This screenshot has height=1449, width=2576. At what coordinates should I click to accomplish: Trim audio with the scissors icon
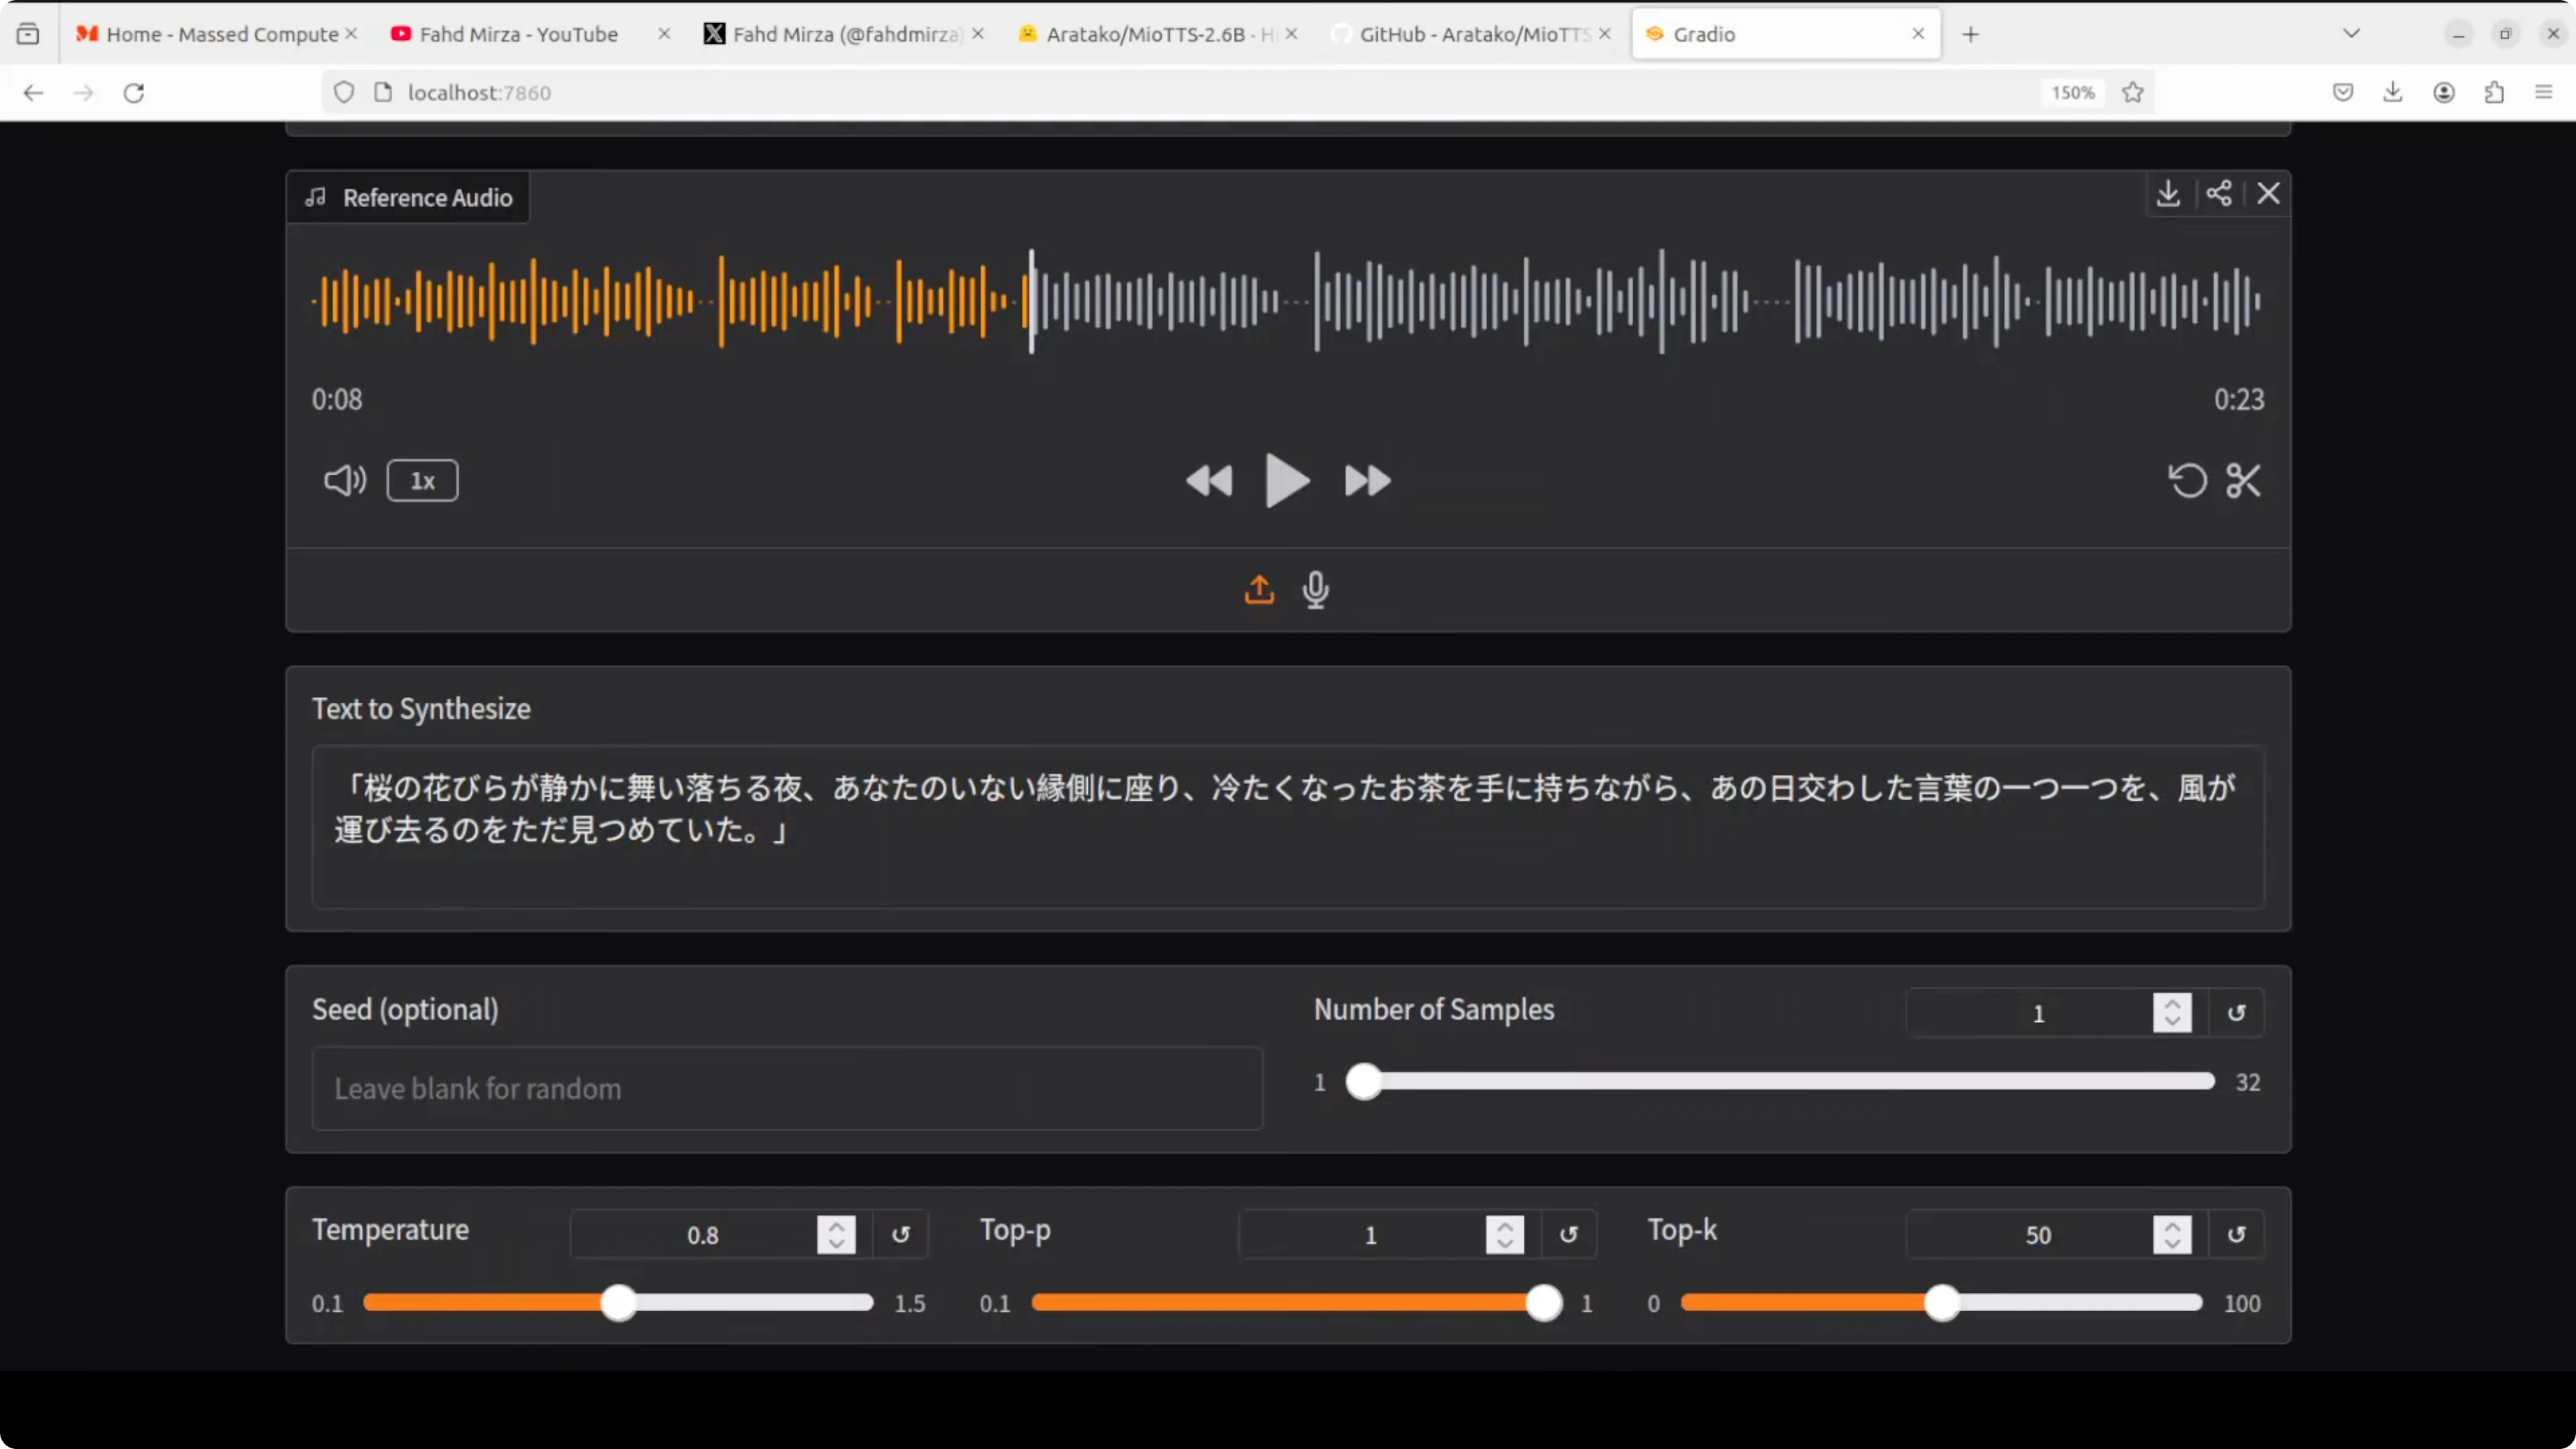click(2243, 481)
